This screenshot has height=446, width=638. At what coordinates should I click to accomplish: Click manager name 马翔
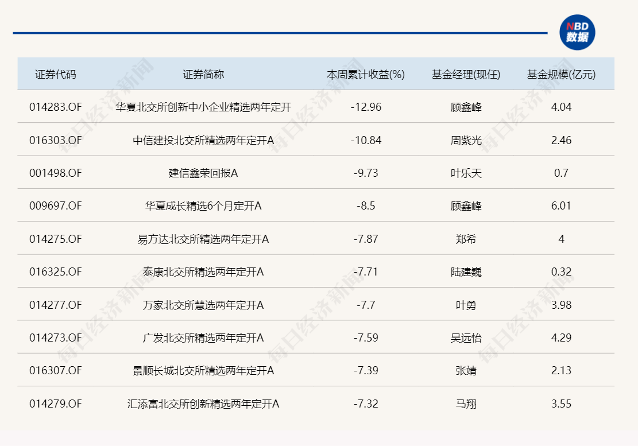[466, 404]
